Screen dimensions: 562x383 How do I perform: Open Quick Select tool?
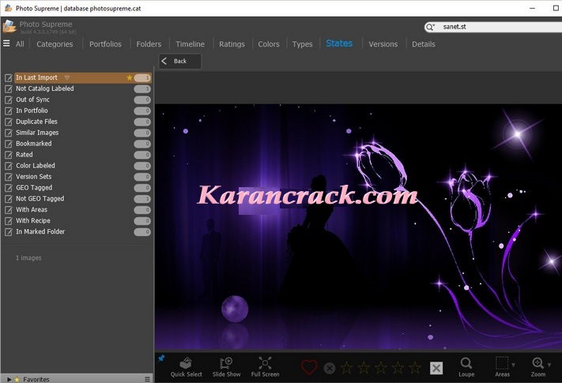(186, 367)
